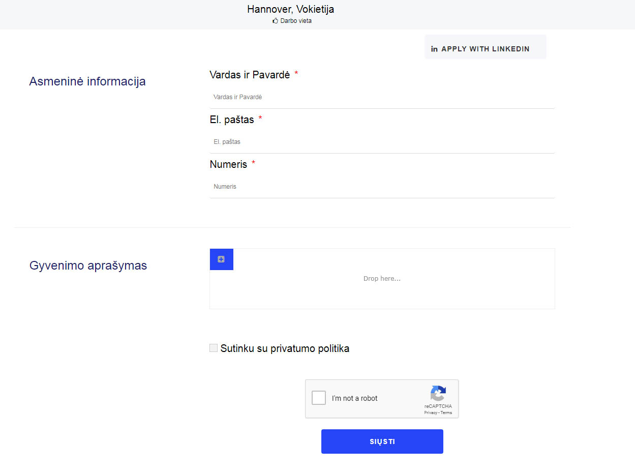Image resolution: width=635 pixels, height=471 pixels.
Task: Tick the Sutinku su privatumo politika checkbox
Action: [214, 348]
